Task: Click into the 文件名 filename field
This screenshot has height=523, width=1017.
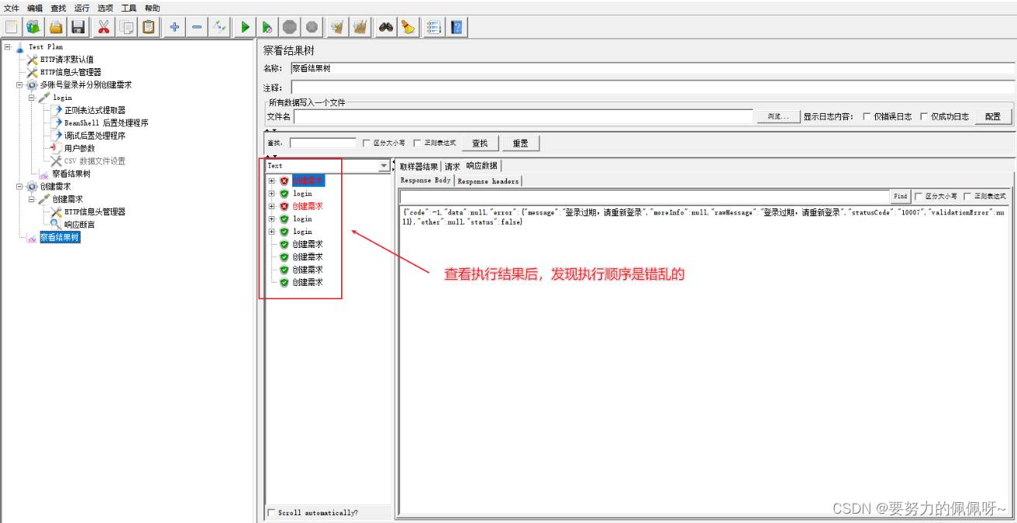Action: pyautogui.click(x=523, y=116)
